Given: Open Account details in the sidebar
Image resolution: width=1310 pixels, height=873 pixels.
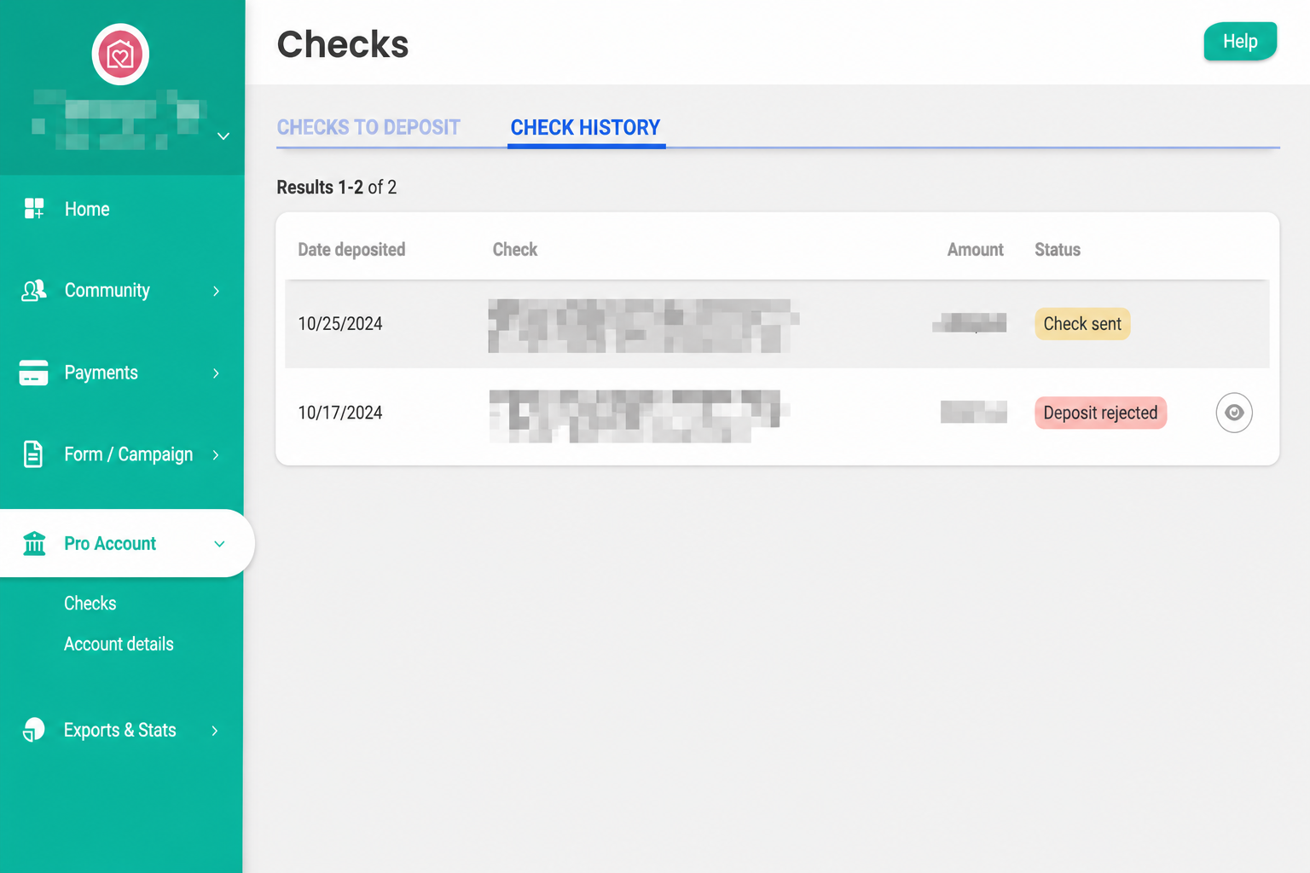Looking at the screenshot, I should pyautogui.click(x=119, y=644).
